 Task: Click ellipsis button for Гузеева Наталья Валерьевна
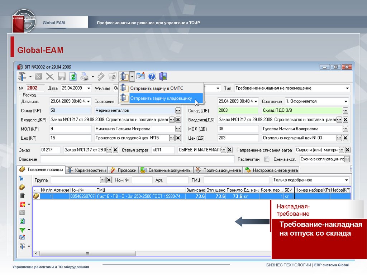click(345, 129)
